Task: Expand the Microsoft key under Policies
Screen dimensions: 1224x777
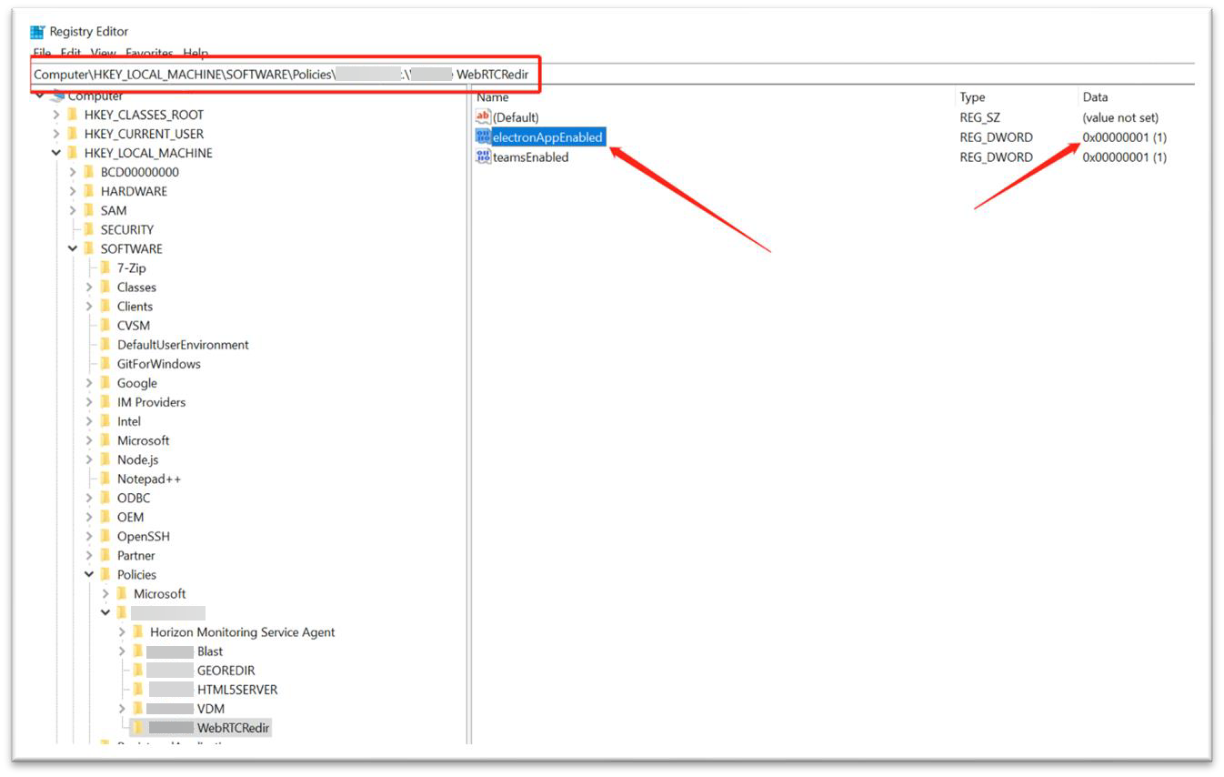Action: point(105,594)
